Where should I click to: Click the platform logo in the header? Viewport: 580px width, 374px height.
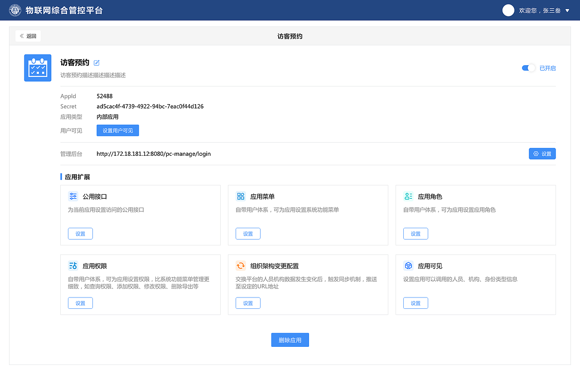point(15,10)
